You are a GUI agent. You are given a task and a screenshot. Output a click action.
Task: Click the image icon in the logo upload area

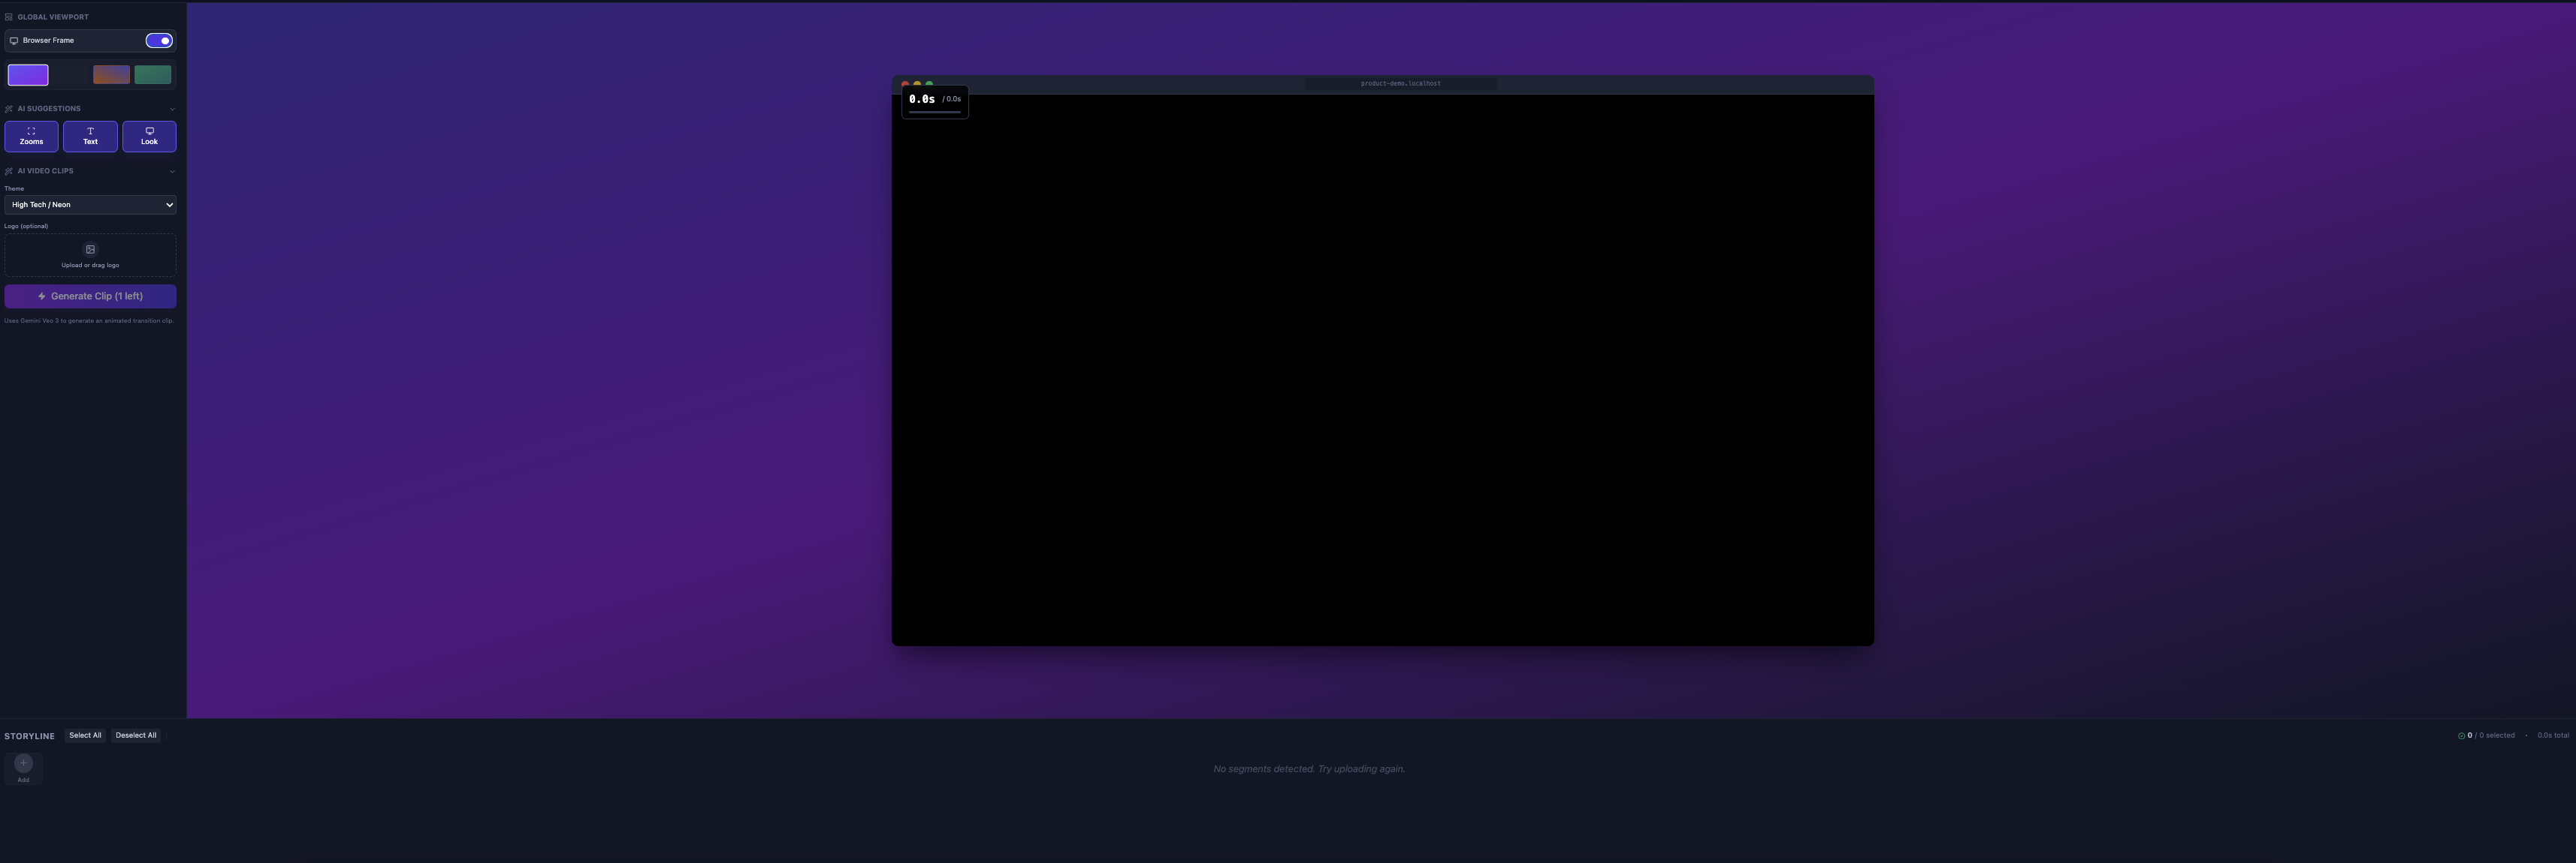coord(90,248)
